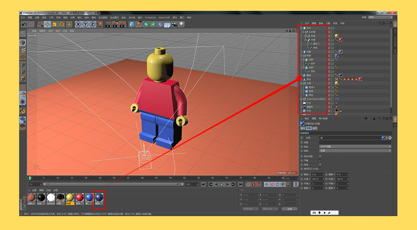The height and width of the screenshot is (230, 417).
Task: Click timeline frame marker 45
Action: [156, 178]
